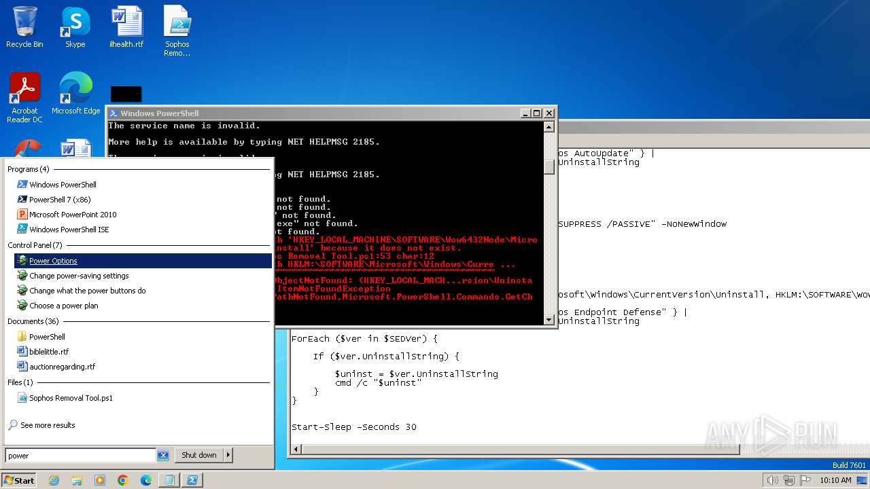Open Recycle Bin desktop icon

pyautogui.click(x=24, y=27)
